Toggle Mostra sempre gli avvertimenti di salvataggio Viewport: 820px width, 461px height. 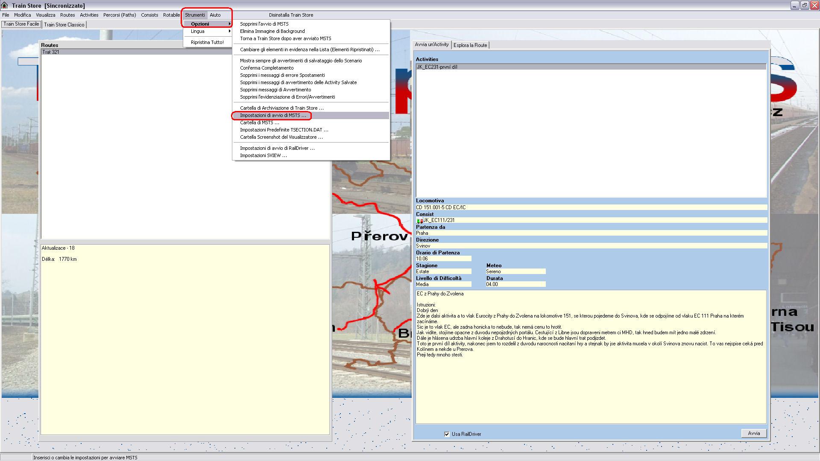pyautogui.click(x=311, y=61)
